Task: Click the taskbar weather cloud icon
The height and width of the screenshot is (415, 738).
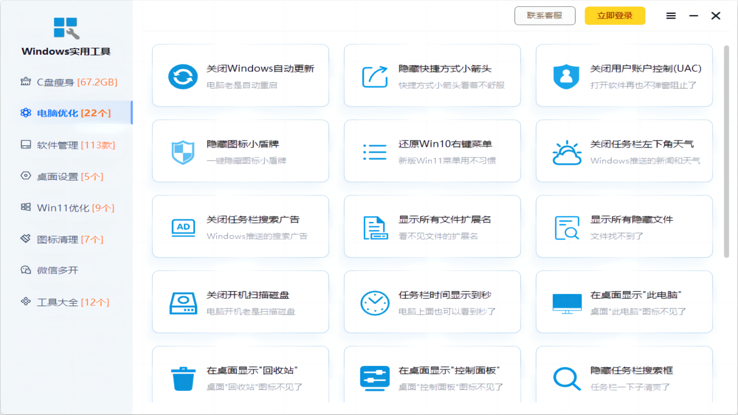Action: pyautogui.click(x=566, y=152)
